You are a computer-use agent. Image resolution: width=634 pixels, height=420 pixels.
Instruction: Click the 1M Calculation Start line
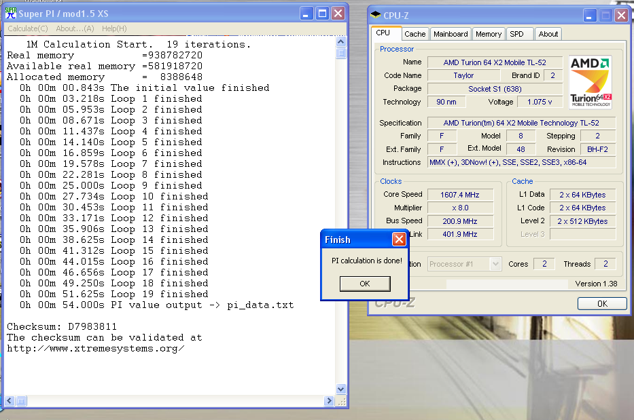point(138,44)
